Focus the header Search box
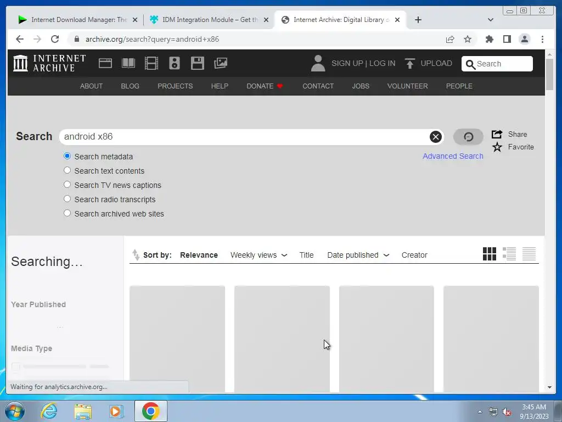 click(x=497, y=64)
